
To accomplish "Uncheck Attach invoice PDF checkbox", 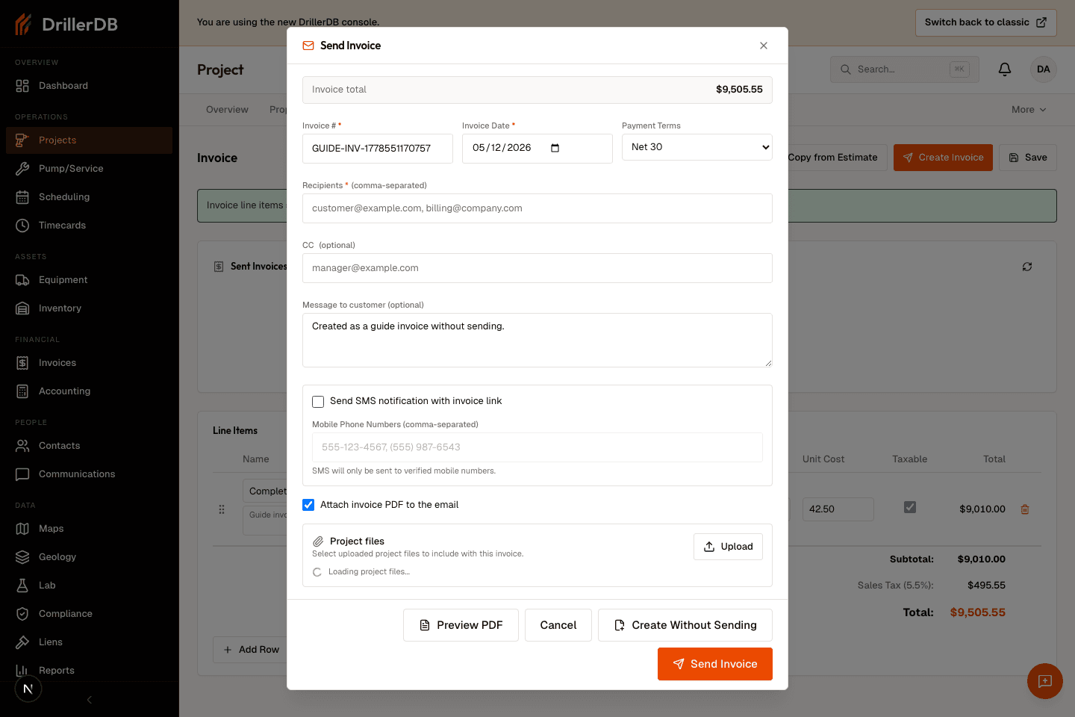I will point(308,505).
